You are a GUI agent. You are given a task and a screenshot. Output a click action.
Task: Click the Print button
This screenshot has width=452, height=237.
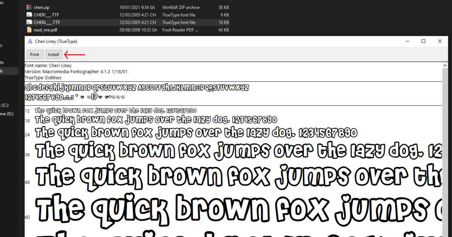[35, 55]
